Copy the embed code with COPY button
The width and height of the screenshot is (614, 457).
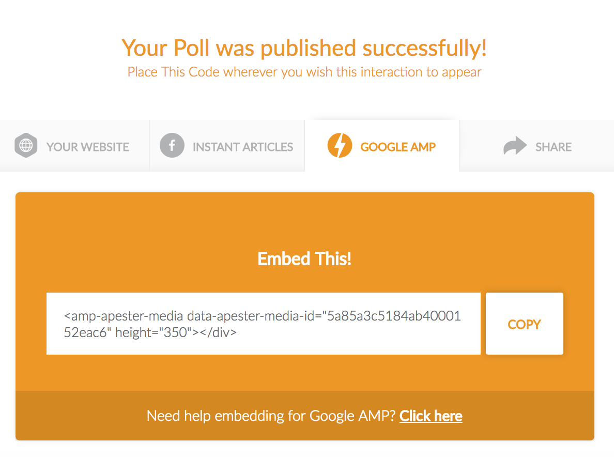524,324
